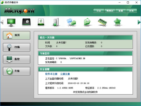Click signature version 2.2.25044.180310

point(106,88)
